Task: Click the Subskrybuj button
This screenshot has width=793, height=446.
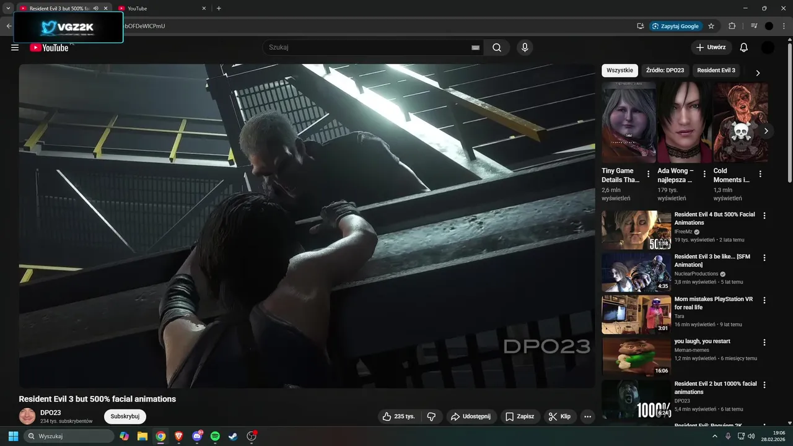Action: pyautogui.click(x=125, y=416)
